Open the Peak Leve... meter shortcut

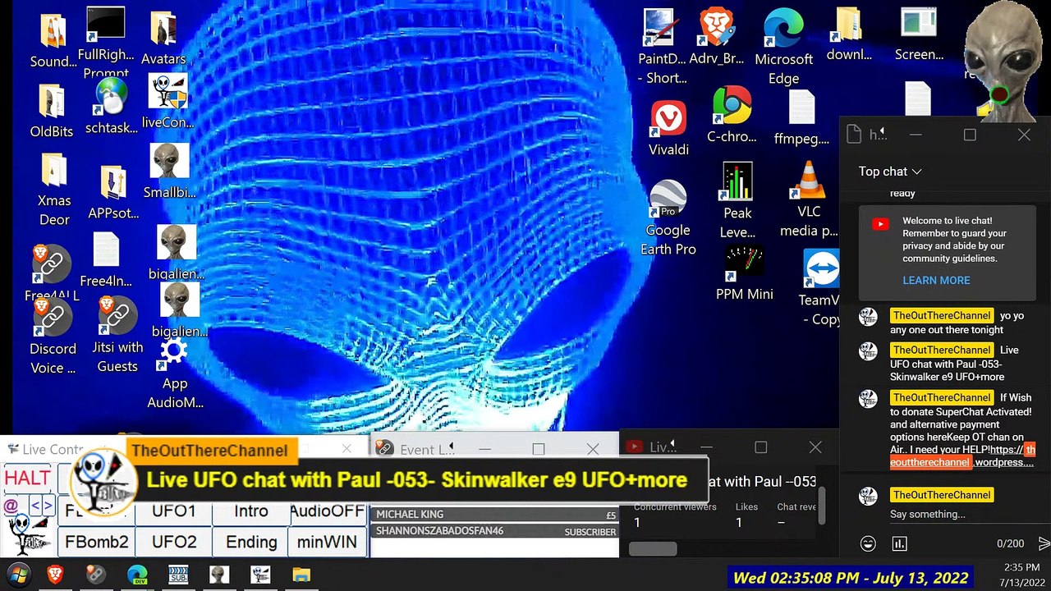(x=737, y=202)
